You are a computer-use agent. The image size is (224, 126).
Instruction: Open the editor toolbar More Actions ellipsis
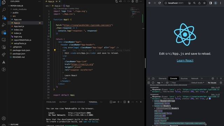pyautogui.click(x=141, y=1)
